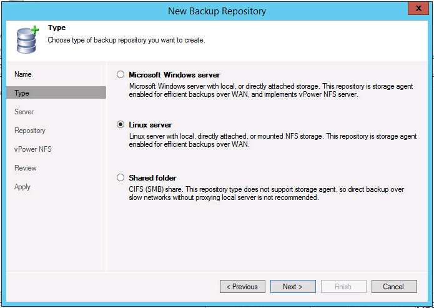The width and height of the screenshot is (434, 308).
Task: Switch to the vPower NFS step
Action: tap(33, 149)
